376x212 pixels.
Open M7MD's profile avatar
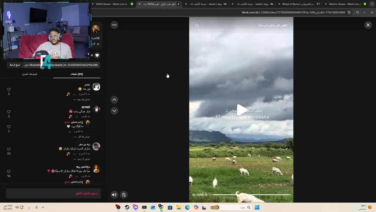click(96, 109)
